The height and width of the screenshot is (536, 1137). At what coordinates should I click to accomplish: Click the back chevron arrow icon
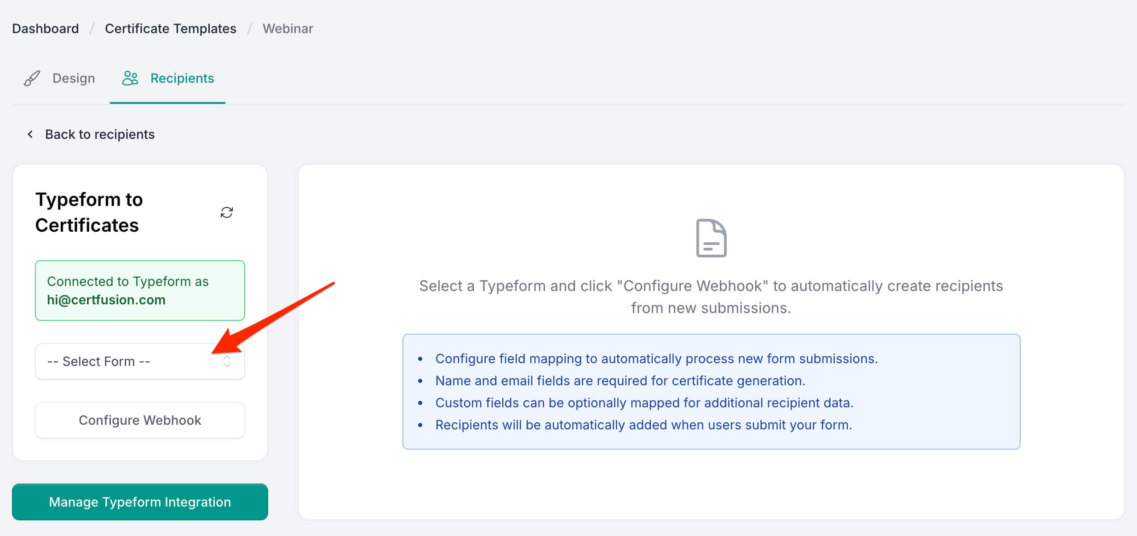[30, 134]
